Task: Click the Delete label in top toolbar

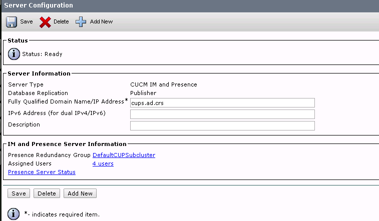Action: (61, 21)
